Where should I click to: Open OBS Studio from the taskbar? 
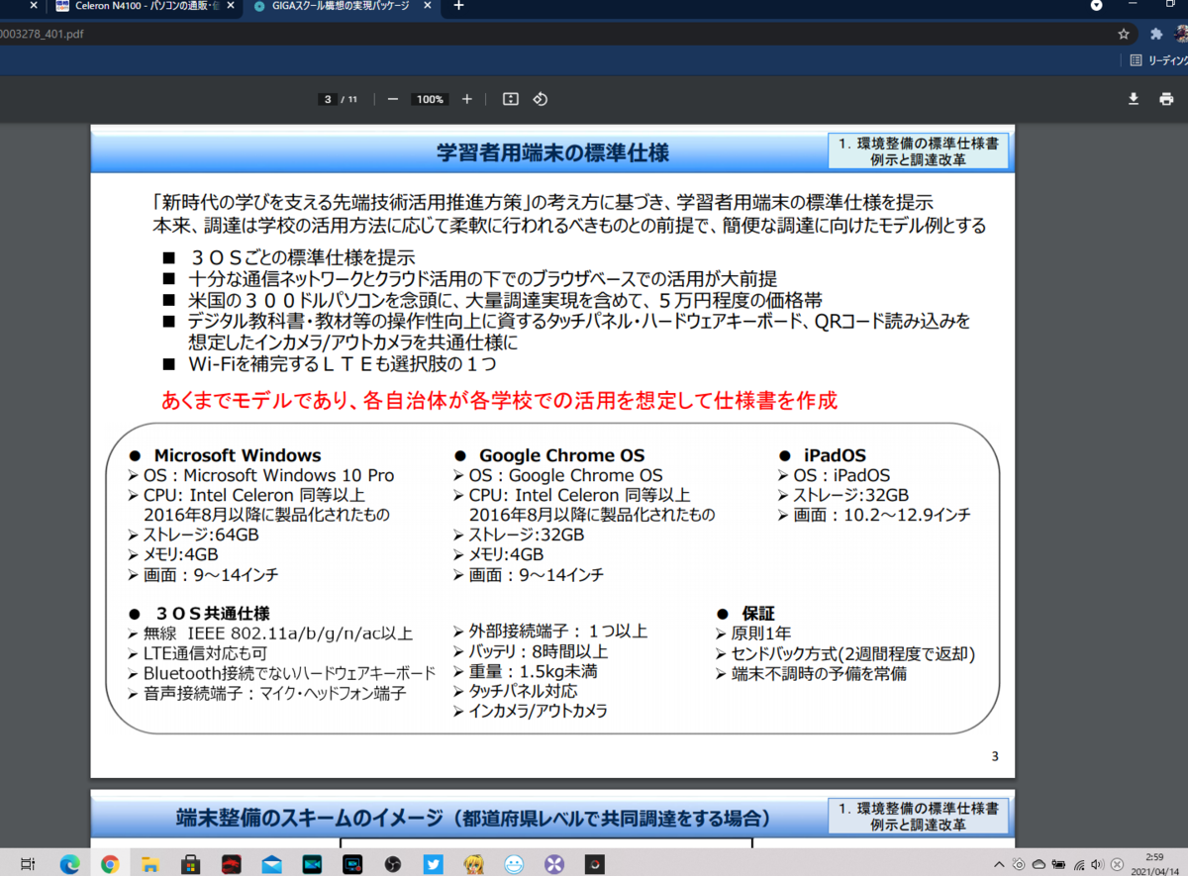(393, 864)
